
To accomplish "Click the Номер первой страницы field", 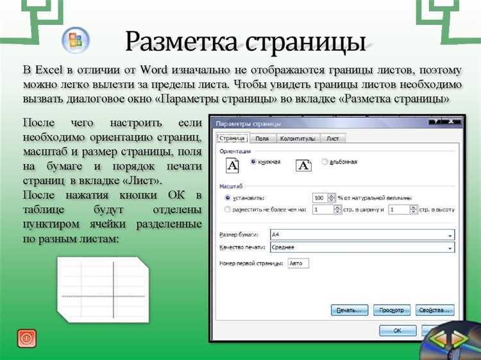I will pos(298,263).
